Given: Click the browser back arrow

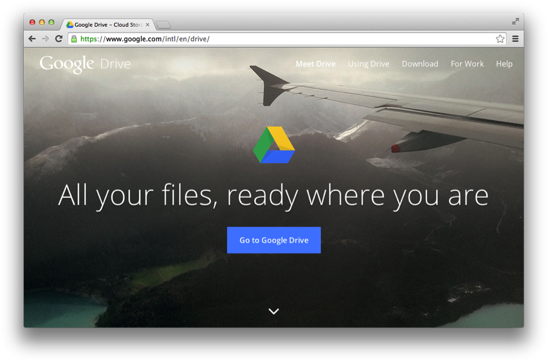Looking at the screenshot, I should point(32,39).
